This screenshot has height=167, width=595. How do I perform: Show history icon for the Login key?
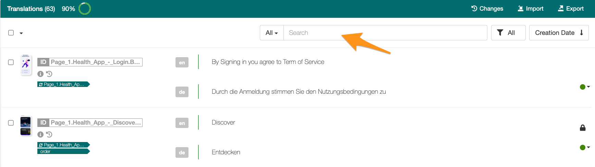(x=49, y=74)
